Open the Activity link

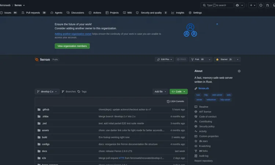201,131
